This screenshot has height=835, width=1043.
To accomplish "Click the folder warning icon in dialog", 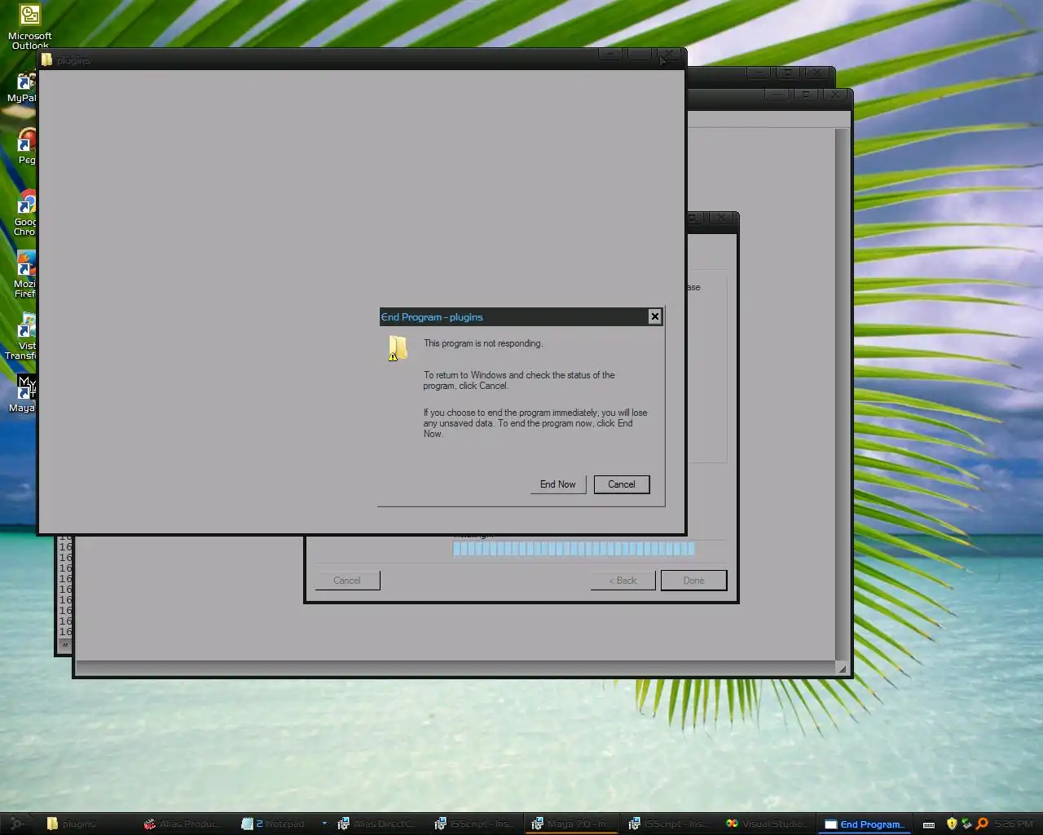I will (x=398, y=348).
